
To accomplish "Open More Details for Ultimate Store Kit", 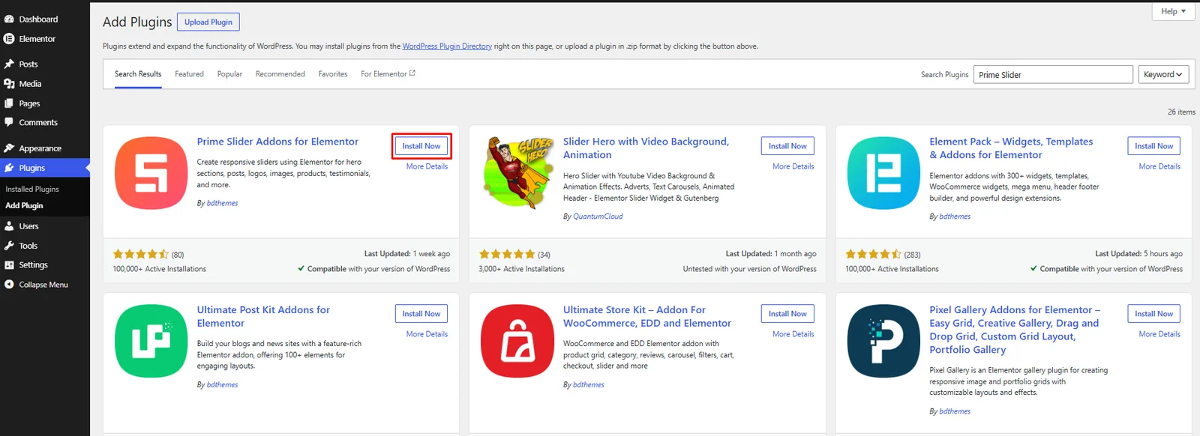I will (793, 334).
